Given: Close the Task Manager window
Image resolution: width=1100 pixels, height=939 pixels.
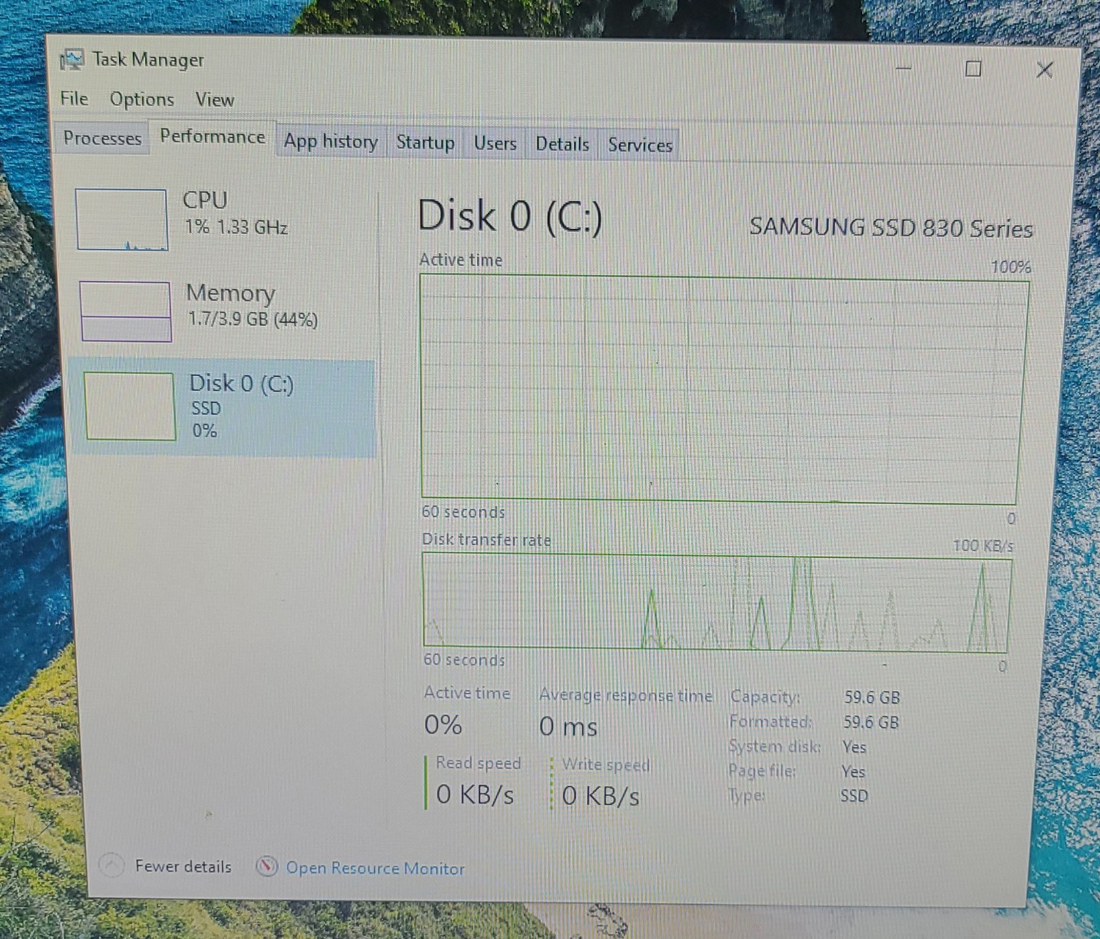Looking at the screenshot, I should click(x=1044, y=69).
